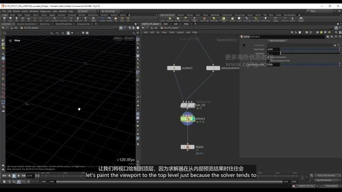Open the network editor View menu
This screenshot has width=342, height=192.
(x=164, y=32)
